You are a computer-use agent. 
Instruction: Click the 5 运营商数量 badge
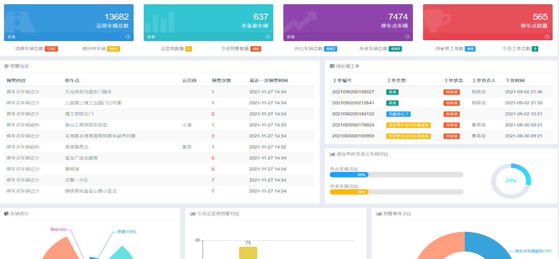coord(189,49)
